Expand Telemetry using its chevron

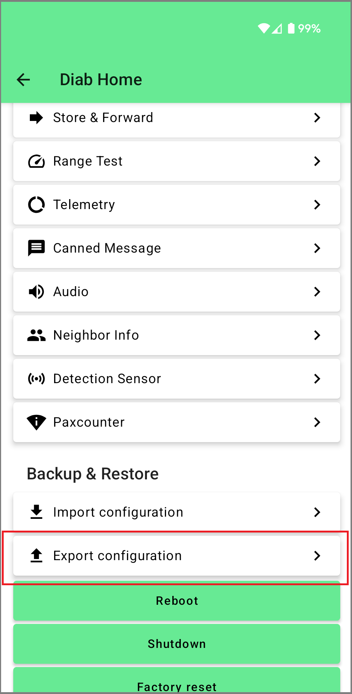pos(317,205)
